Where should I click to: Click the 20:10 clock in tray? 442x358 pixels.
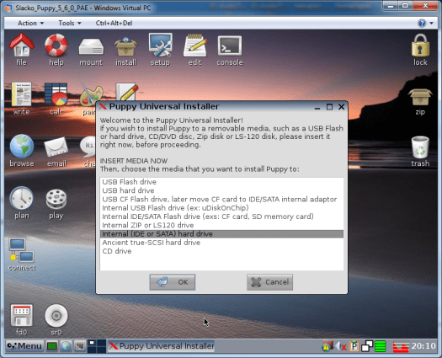tap(423, 346)
